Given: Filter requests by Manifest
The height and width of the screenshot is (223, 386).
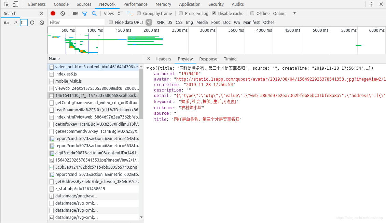Looking at the screenshot, I should click(251, 23).
